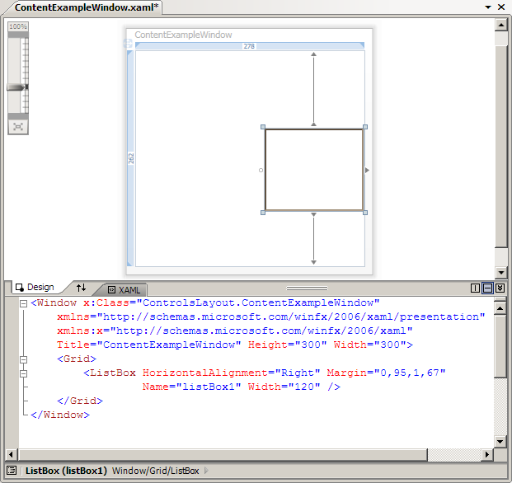
Task: Collapse the ListBox element in XAML
Action: pyautogui.click(x=23, y=373)
